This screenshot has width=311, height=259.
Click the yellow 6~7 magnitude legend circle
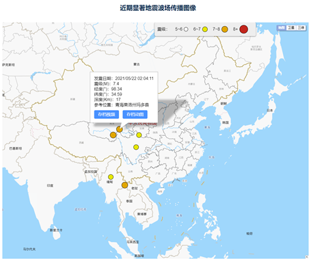205,29
